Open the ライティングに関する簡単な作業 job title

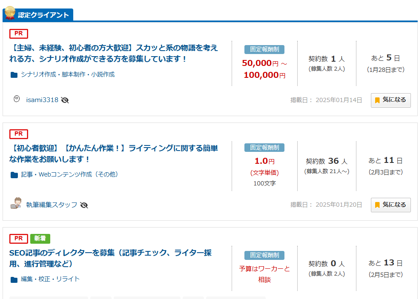coord(114,154)
